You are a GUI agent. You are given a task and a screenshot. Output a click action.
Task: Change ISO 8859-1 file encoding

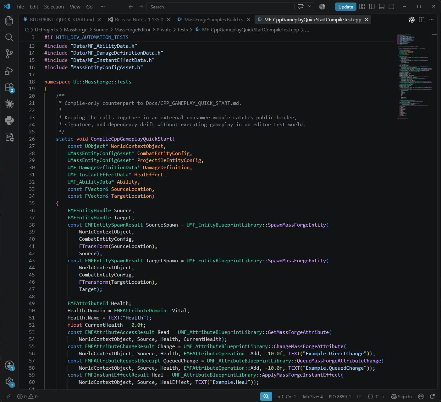(340, 396)
